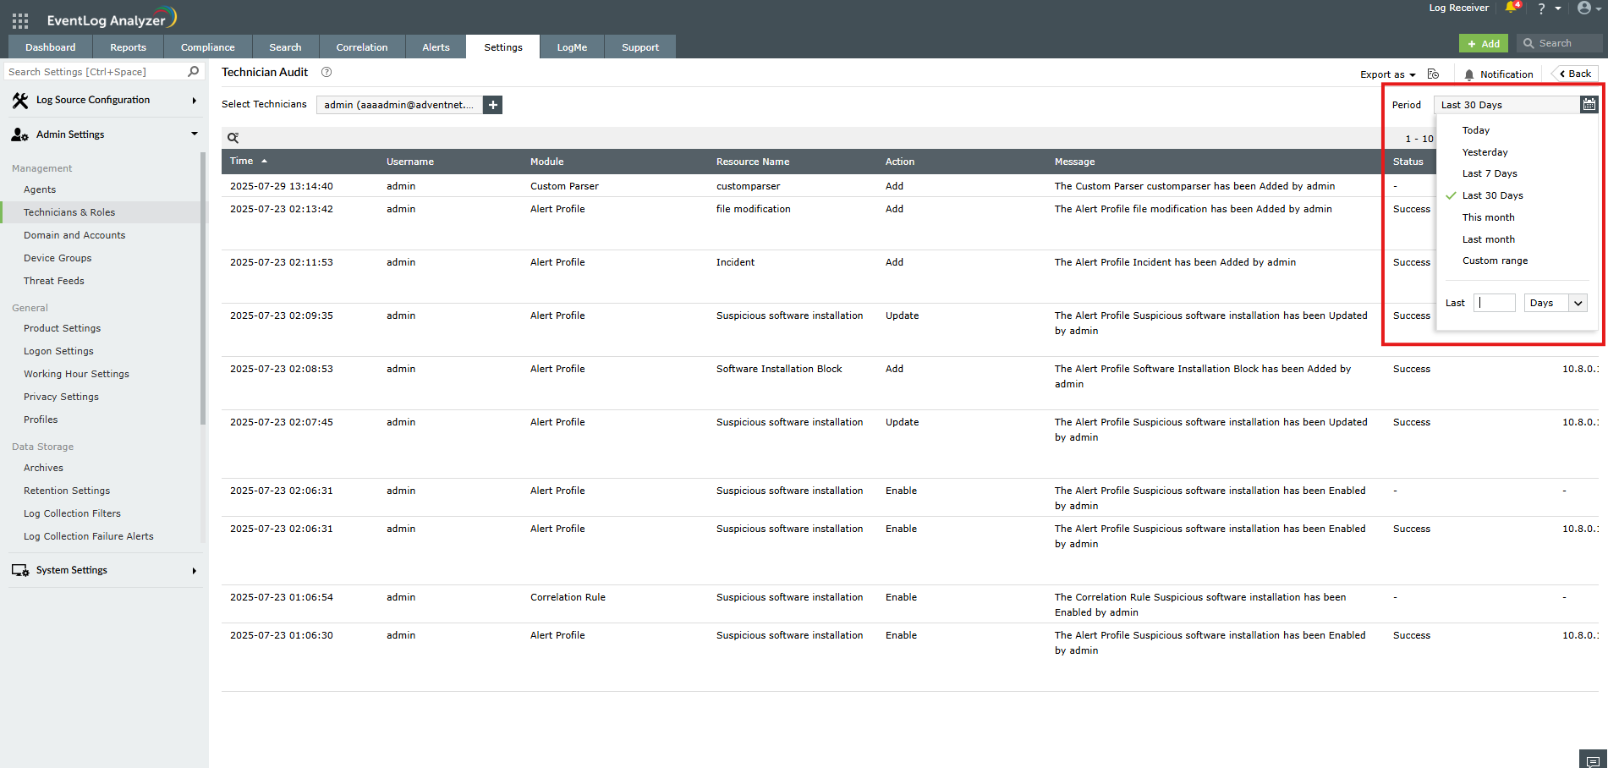Click the green Add button
The height and width of the screenshot is (768, 1608).
[x=1483, y=43]
